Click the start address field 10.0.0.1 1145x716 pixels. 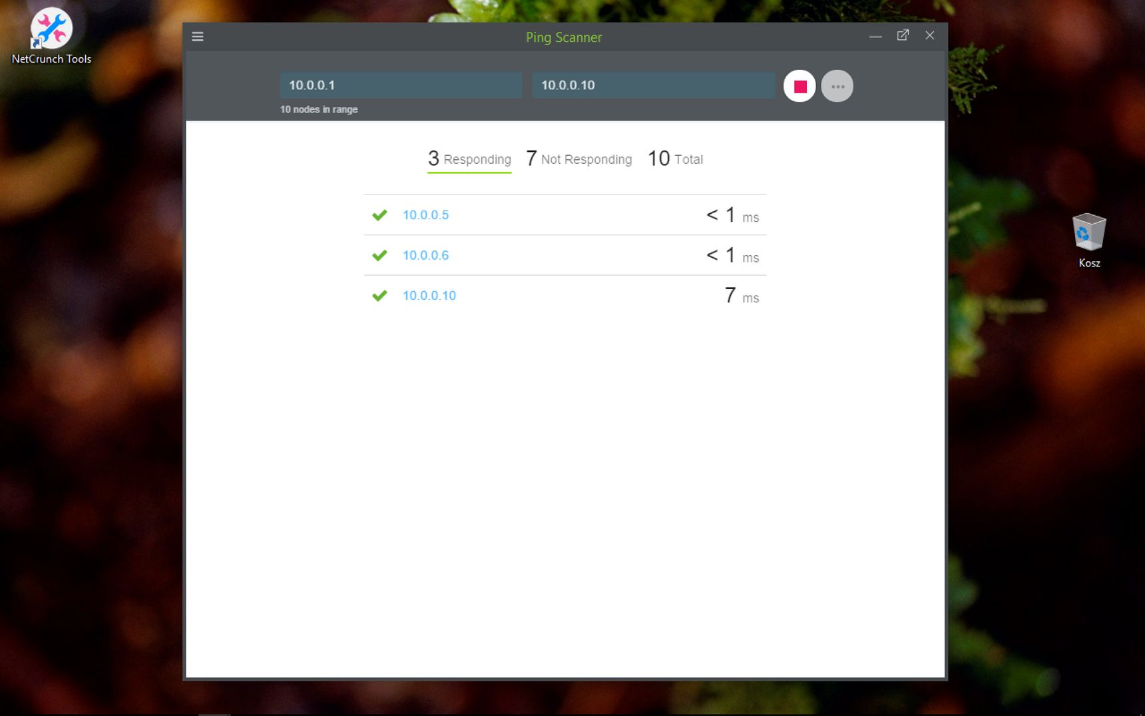click(x=401, y=85)
